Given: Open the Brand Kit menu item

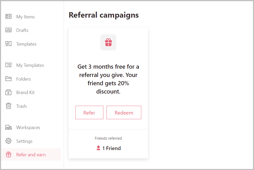Looking at the screenshot, I should (x=25, y=93).
